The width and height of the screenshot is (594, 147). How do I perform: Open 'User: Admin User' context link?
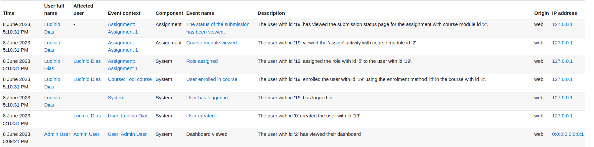(x=127, y=134)
